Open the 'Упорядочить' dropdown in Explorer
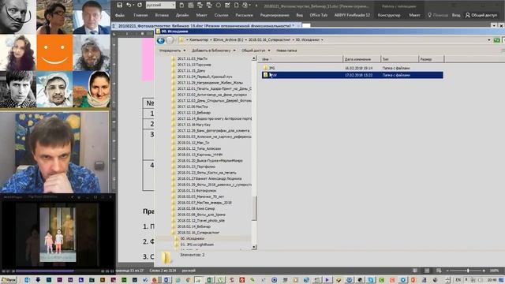Image resolution: width=505 pixels, height=284 pixels. tap(172, 50)
